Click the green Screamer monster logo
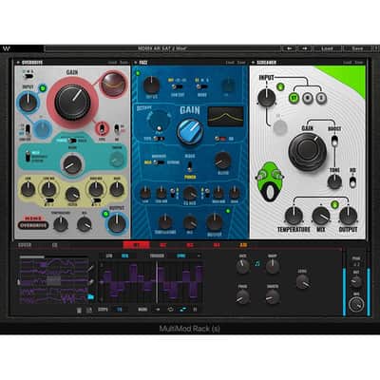 pyautogui.click(x=269, y=181)
